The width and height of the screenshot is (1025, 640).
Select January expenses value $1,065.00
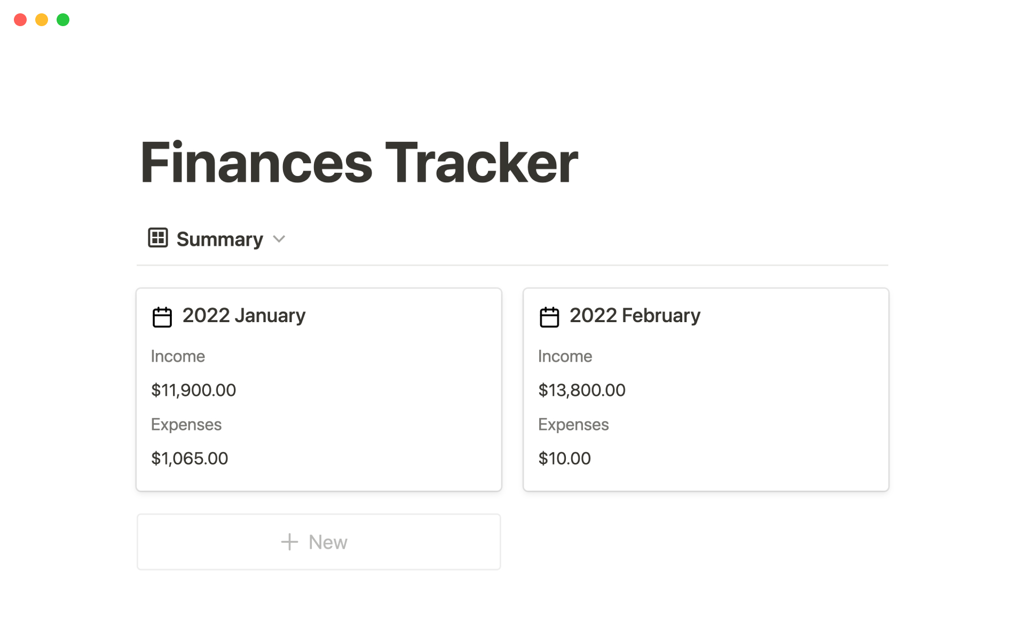coord(190,458)
